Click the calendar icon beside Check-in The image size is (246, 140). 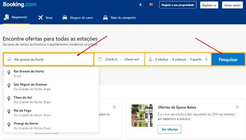coord(100,59)
